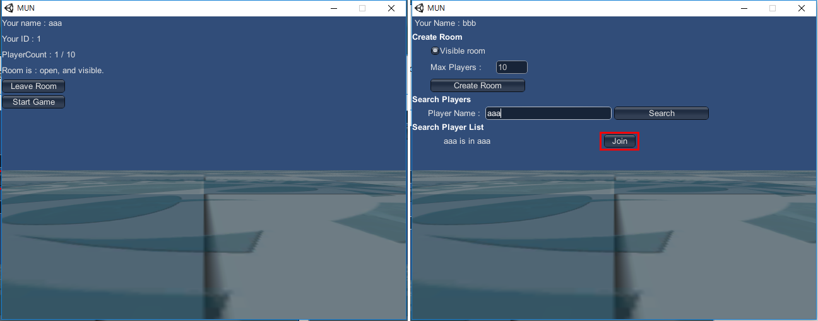Click Leave Room button in left window
The width and height of the screenshot is (818, 321).
coord(33,86)
